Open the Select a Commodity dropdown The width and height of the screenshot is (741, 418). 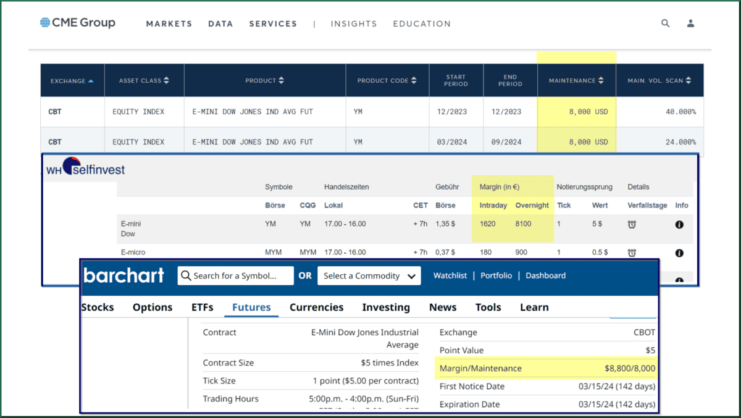point(369,275)
